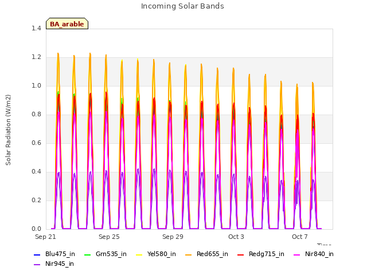
Task: Click the red Redg715_in color swatch
Action: [x=240, y=254]
